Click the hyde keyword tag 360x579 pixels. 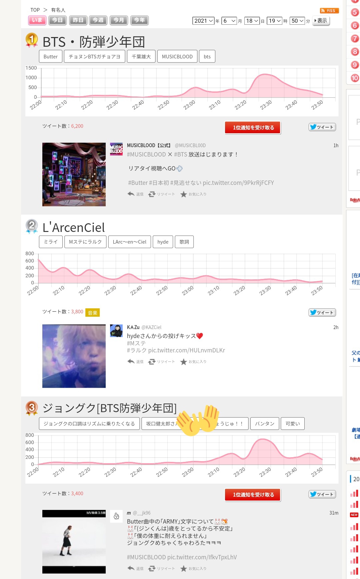(x=163, y=242)
